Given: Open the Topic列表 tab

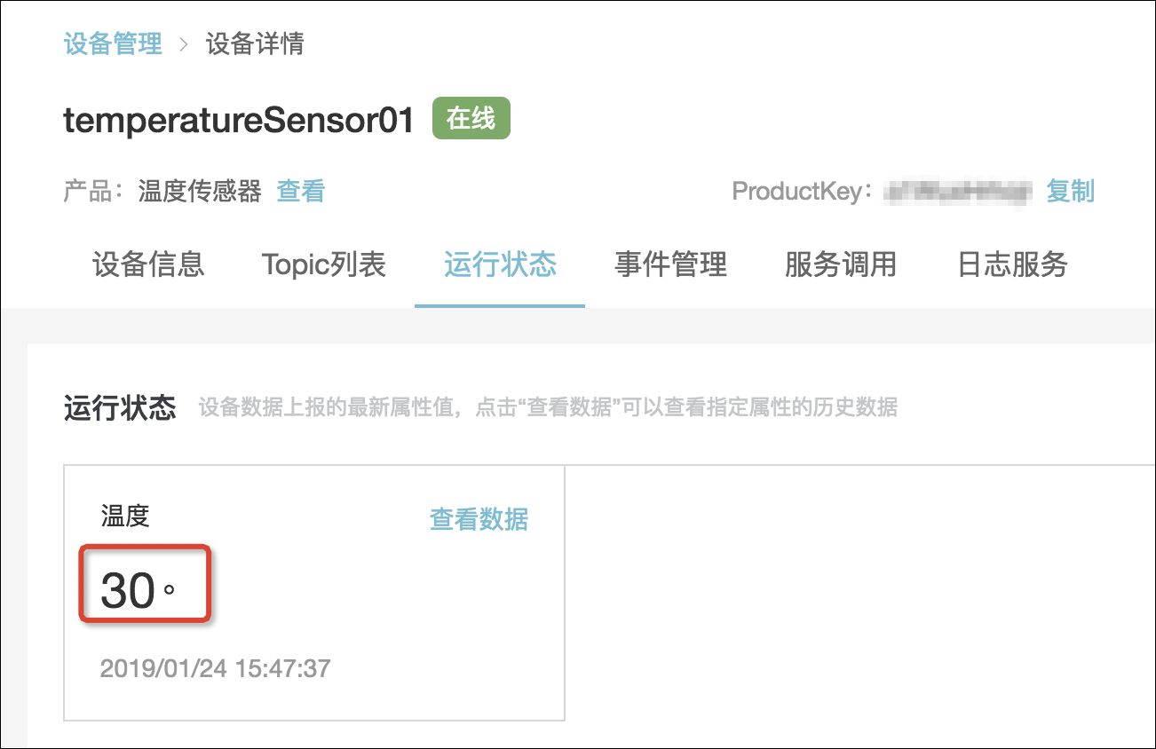Looking at the screenshot, I should click(x=324, y=264).
